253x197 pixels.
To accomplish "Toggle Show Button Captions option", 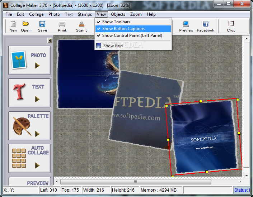I will tap(133, 29).
